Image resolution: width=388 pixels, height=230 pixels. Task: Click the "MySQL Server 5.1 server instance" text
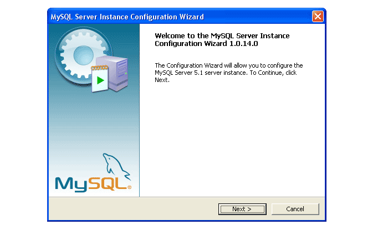(200, 73)
